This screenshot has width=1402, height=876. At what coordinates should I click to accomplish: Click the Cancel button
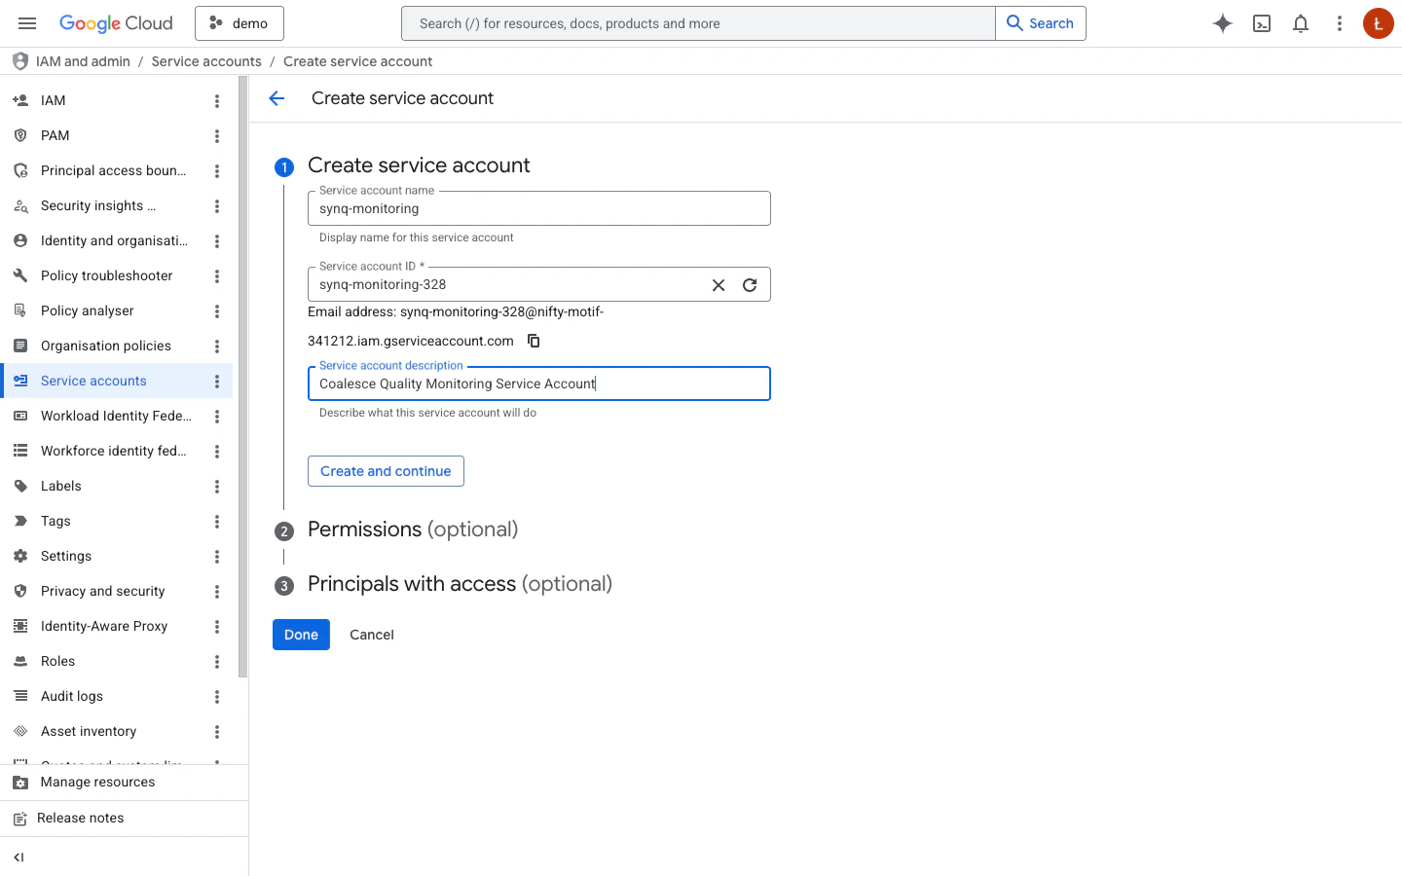pyautogui.click(x=372, y=635)
